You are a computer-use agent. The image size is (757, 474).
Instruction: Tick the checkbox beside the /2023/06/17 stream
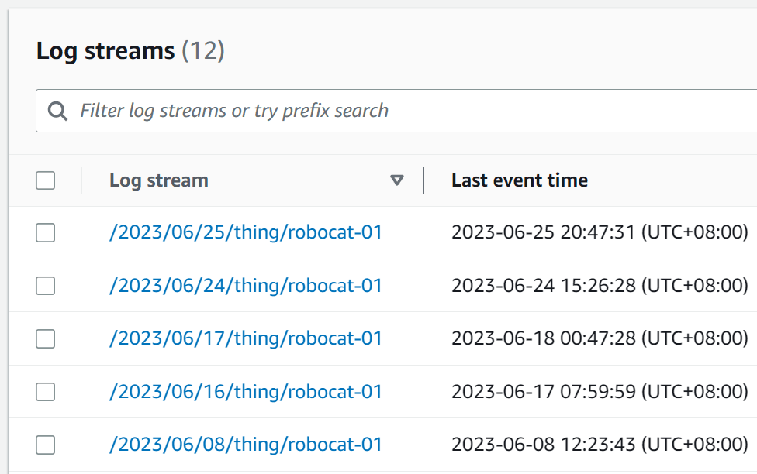point(46,338)
